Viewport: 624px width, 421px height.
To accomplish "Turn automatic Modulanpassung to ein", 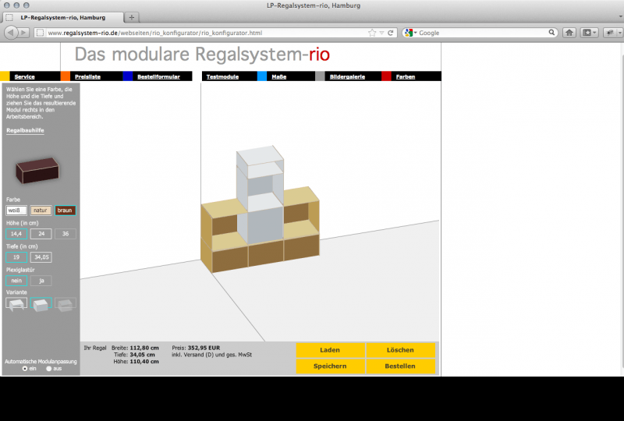I will click(x=25, y=369).
